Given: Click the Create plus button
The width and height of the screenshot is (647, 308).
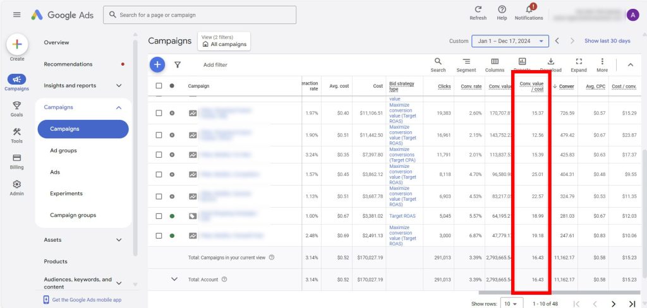Looking at the screenshot, I should pos(17,45).
